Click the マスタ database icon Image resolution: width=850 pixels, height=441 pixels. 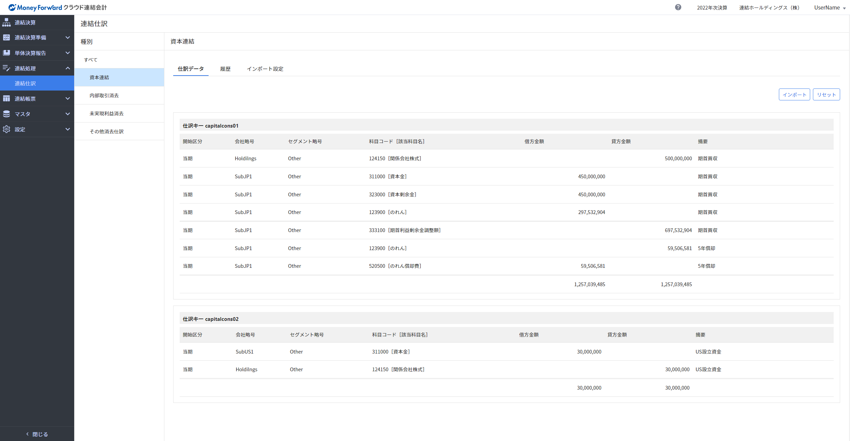click(6, 114)
